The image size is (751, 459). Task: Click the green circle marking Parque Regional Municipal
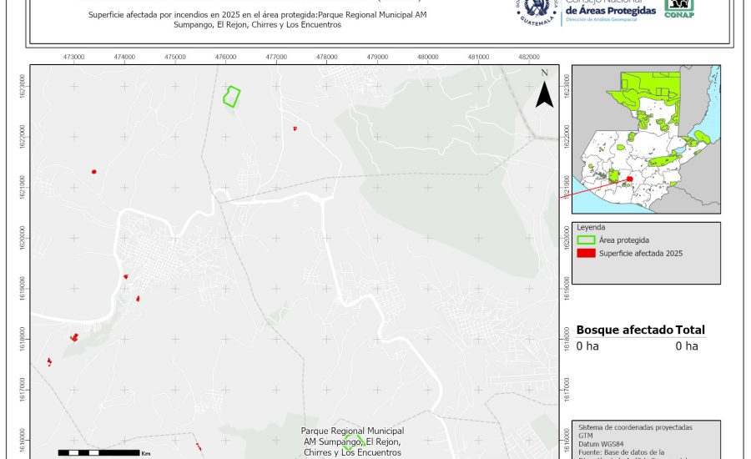[x=352, y=441]
